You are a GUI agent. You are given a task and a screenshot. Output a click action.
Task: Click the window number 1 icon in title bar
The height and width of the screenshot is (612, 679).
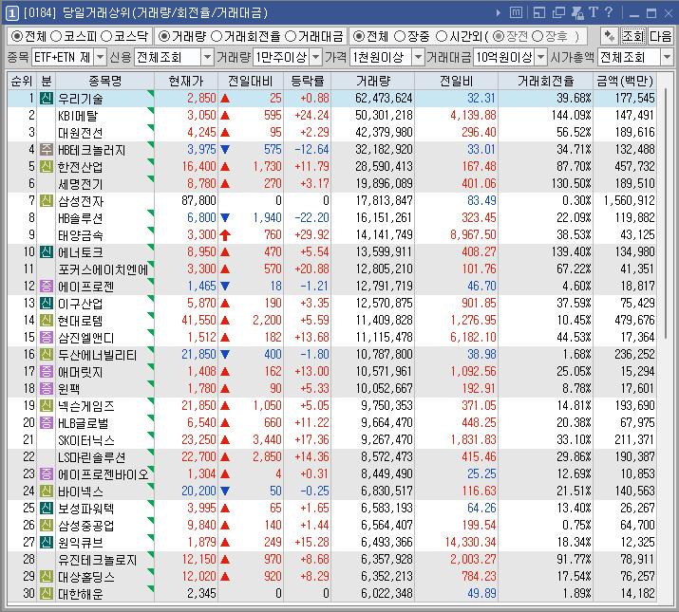pos(12,14)
